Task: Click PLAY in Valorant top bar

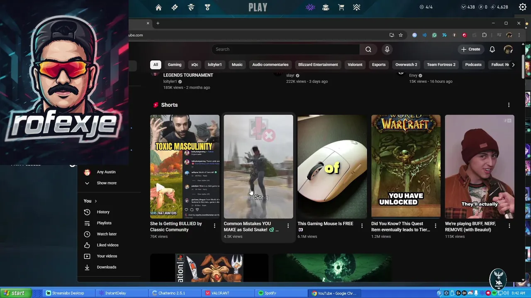Action: pos(258,7)
